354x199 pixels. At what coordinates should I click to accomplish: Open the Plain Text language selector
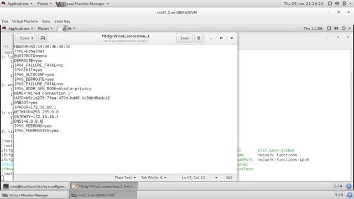click(x=126, y=177)
